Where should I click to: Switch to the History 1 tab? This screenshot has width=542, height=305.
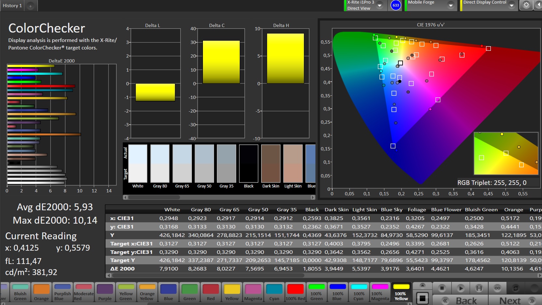[x=12, y=6]
